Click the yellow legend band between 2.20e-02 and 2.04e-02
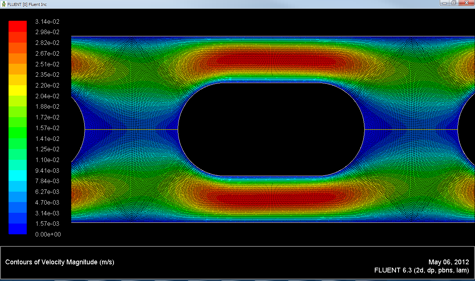Screen dimensions: 475x281 coord(18,90)
